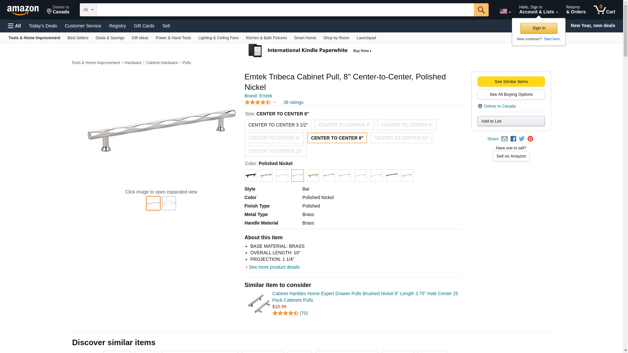Select size Center to Center 8"

[337, 138]
